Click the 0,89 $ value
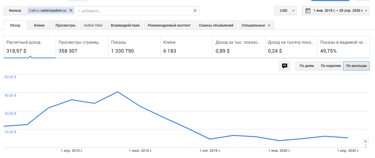Viewport: 375px width, 158px height. 223,51
